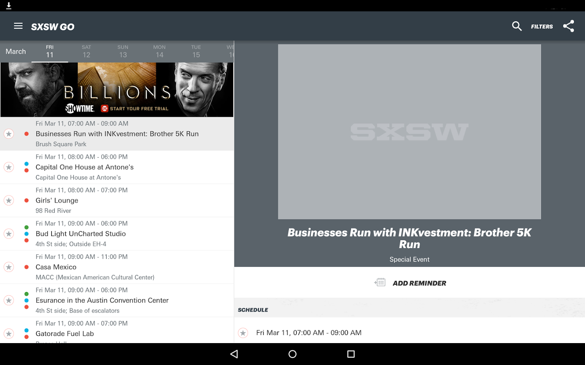Click ADD REMINDER button
This screenshot has height=365, width=585.
(x=409, y=283)
